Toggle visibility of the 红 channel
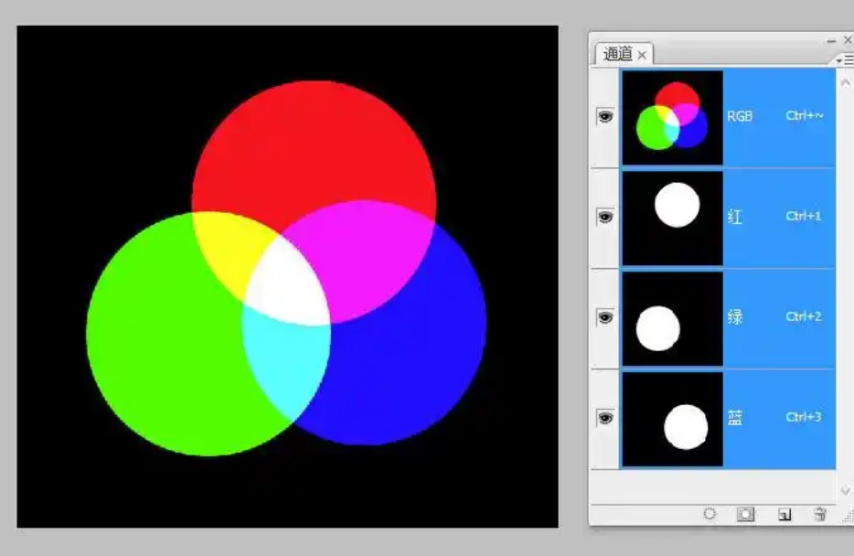Image resolution: width=854 pixels, height=556 pixels. (x=604, y=217)
